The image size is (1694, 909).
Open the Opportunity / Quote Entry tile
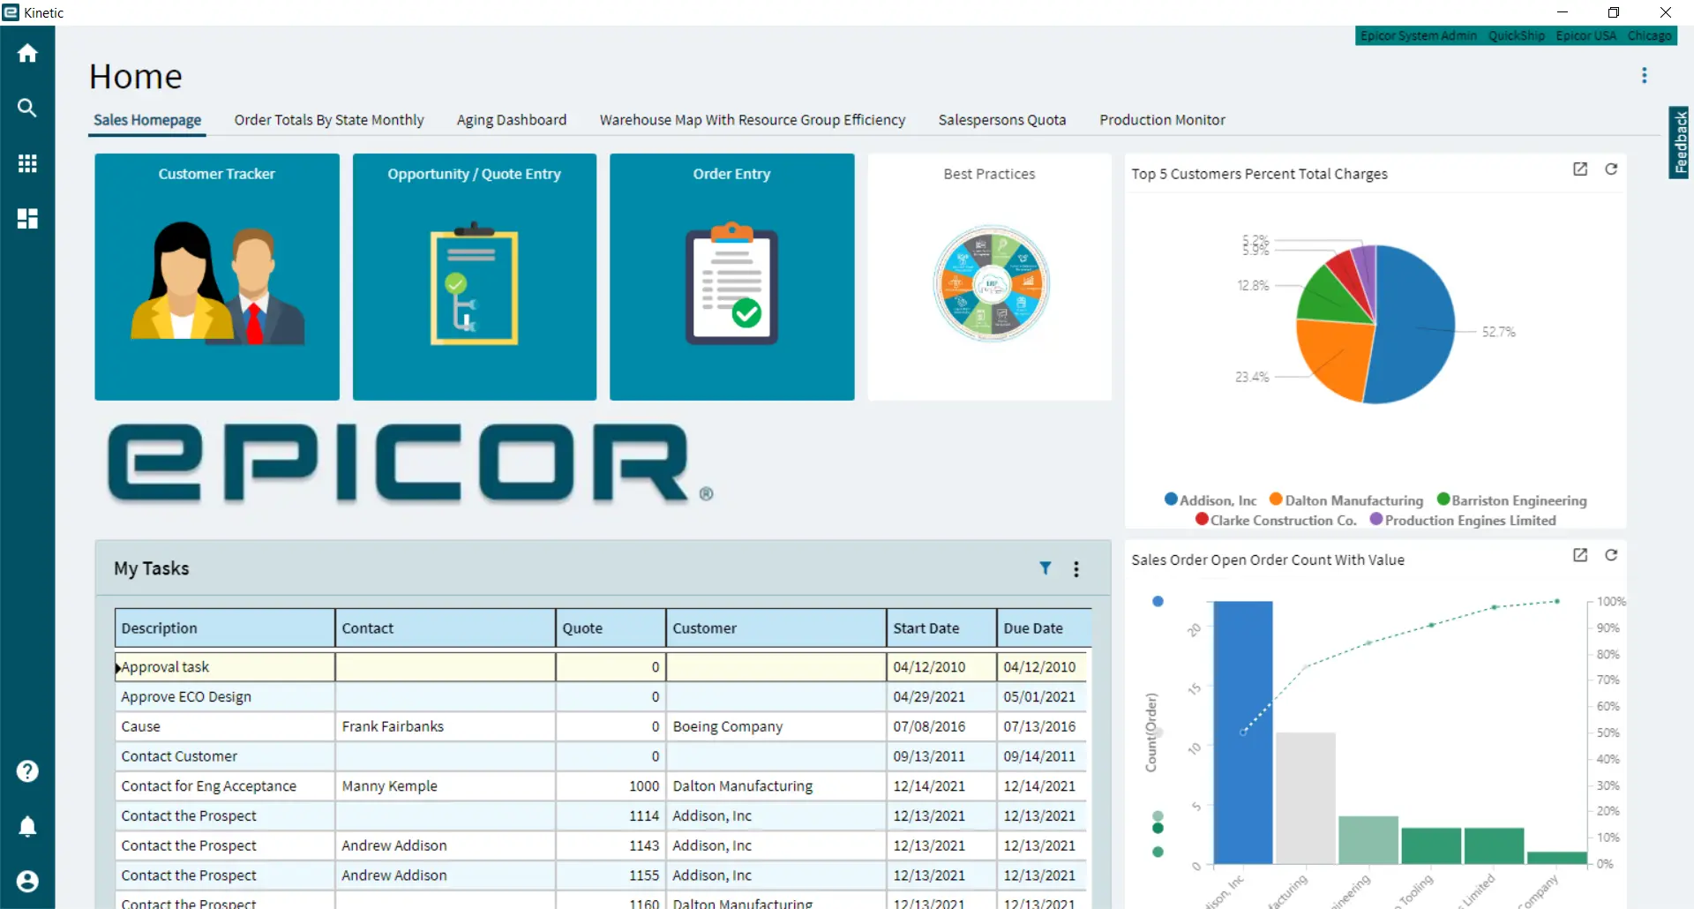tap(475, 277)
